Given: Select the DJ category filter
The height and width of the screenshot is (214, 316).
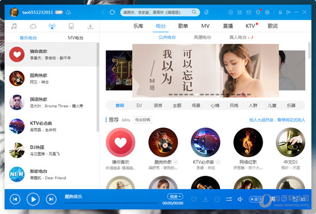Looking at the screenshot, I should pos(139,105).
